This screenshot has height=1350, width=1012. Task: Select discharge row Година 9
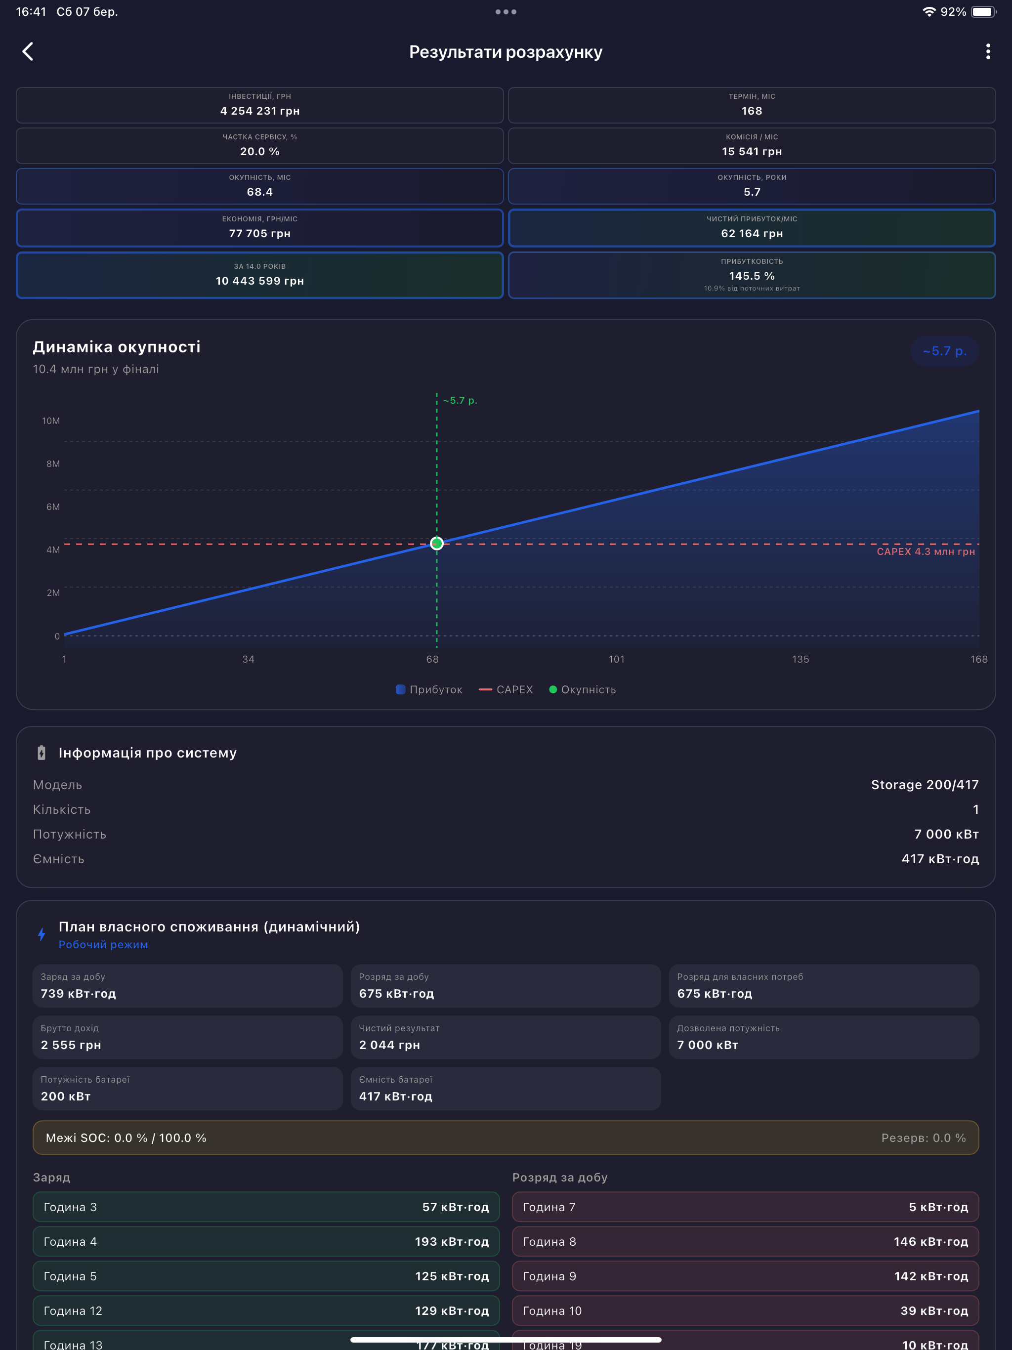point(745,1276)
